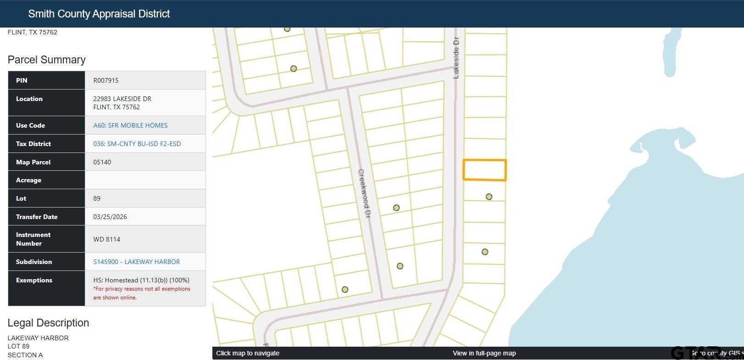Select the orange highlighted parcel on the map
Viewport: 744px width, 360px height.
coord(484,170)
